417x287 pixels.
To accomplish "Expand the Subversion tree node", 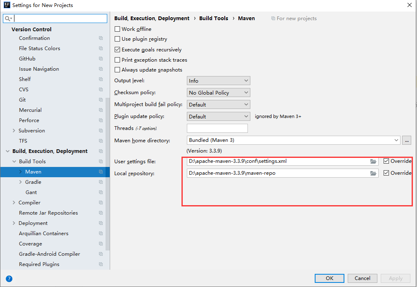I will [x=14, y=130].
